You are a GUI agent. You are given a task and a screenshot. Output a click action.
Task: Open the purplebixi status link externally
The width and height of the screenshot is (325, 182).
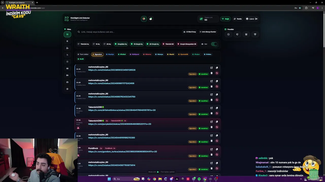(212, 122)
